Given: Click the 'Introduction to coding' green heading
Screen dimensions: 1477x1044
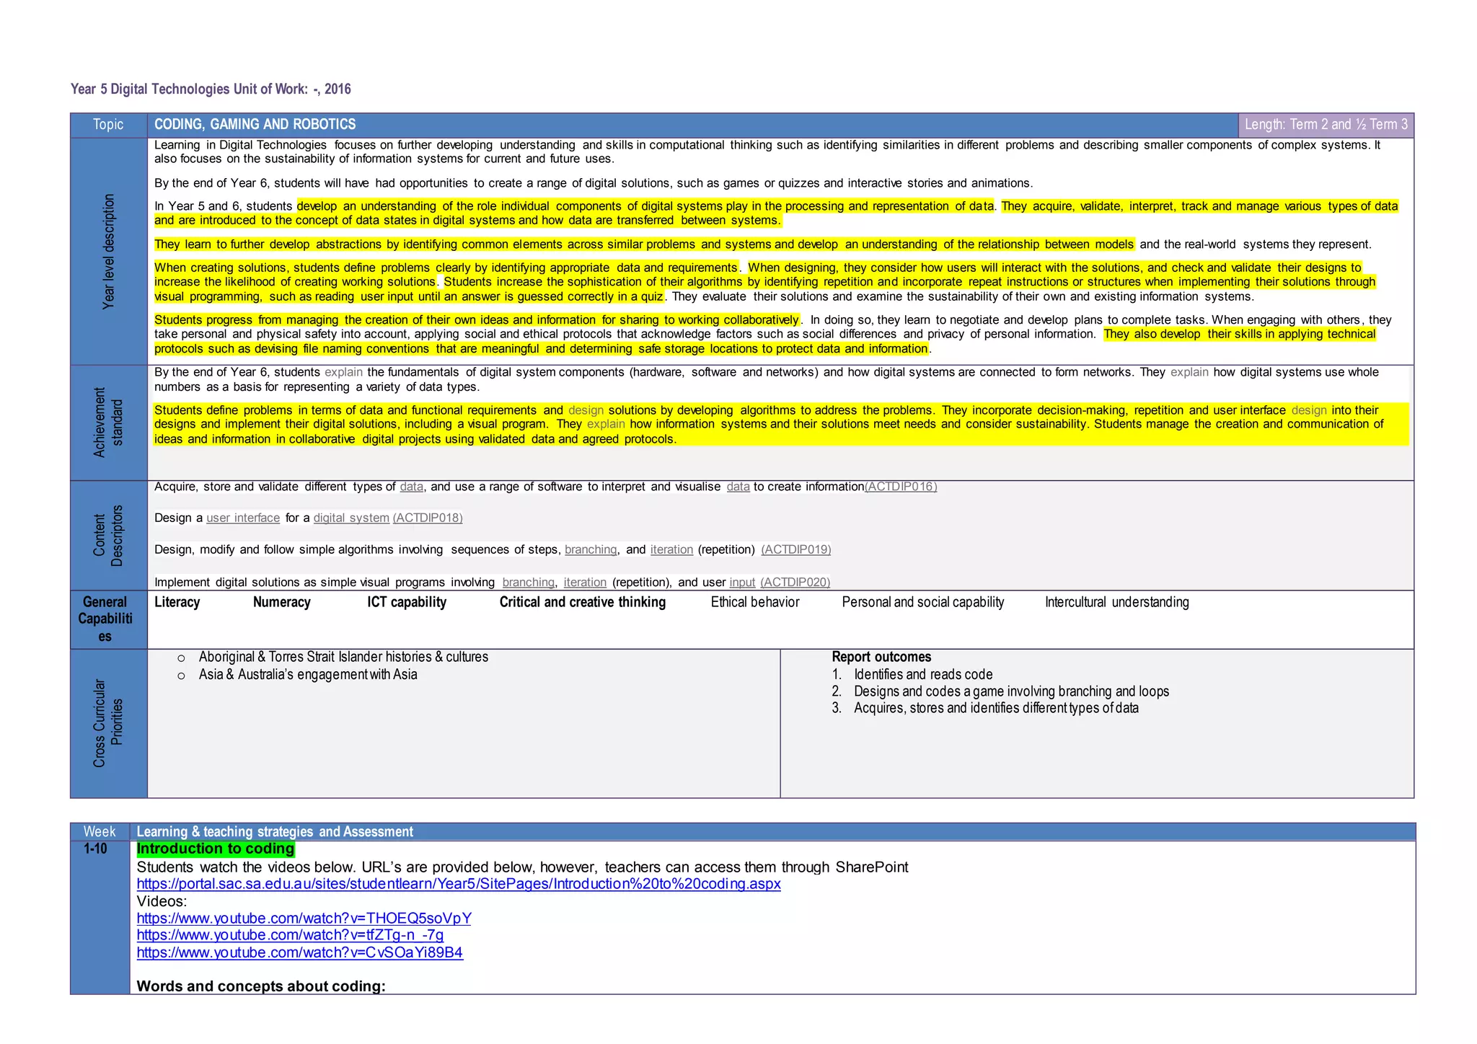Looking at the screenshot, I should pyautogui.click(x=216, y=849).
